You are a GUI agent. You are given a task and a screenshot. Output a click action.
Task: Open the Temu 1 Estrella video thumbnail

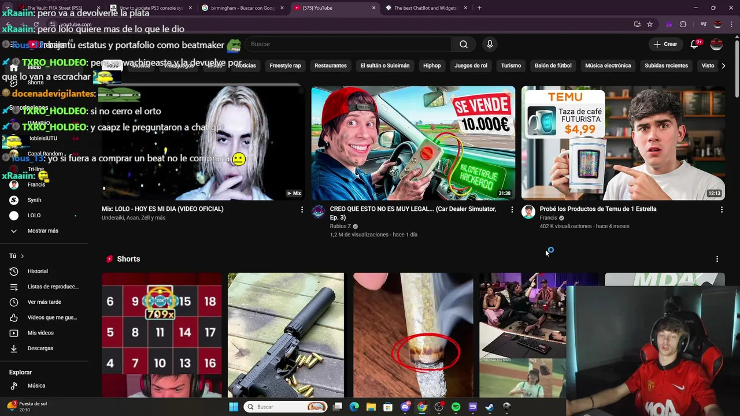click(x=623, y=143)
